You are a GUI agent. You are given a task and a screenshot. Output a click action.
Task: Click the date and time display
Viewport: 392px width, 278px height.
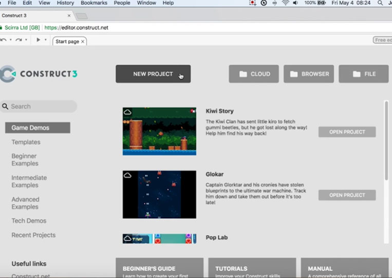pos(351,3)
